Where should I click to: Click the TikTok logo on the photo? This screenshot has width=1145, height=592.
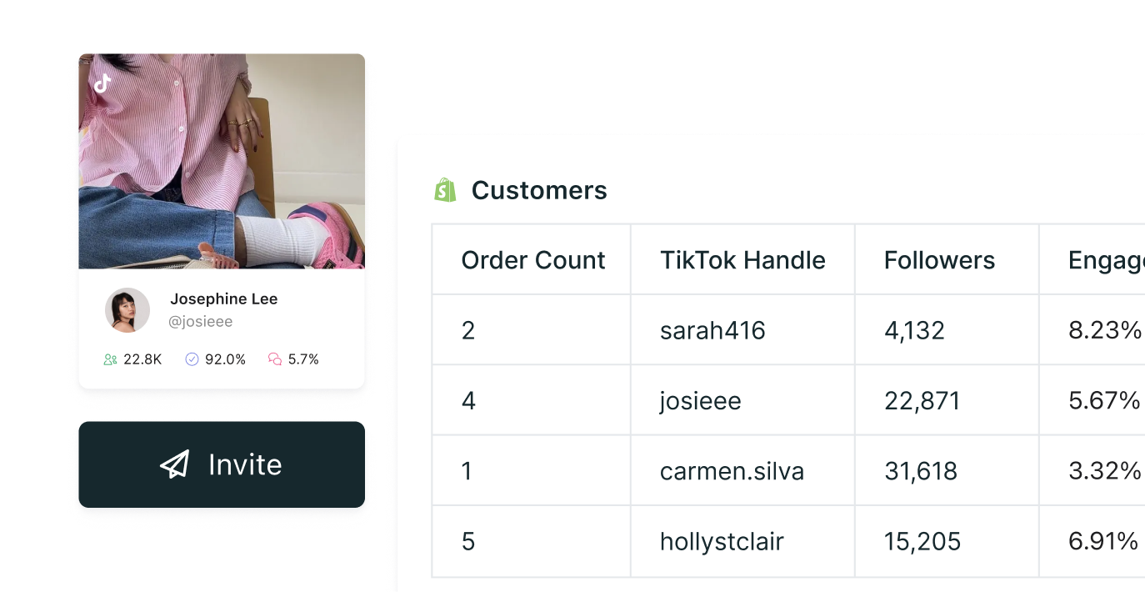[102, 83]
